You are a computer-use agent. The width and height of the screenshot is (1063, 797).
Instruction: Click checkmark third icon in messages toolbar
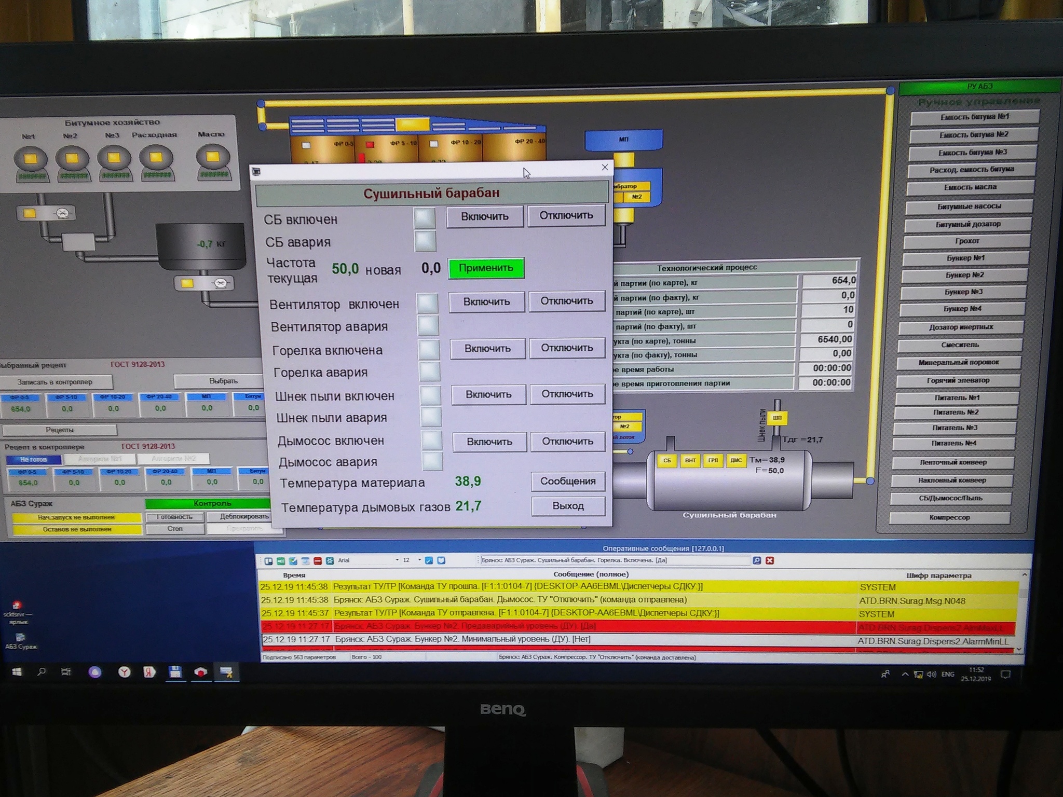pos(293,561)
